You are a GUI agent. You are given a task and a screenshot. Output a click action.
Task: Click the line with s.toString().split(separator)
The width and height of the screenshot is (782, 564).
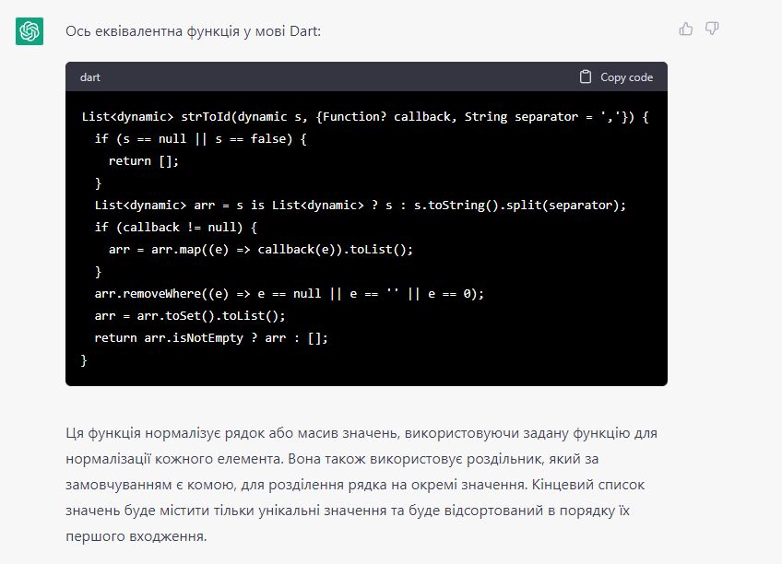coord(360,206)
